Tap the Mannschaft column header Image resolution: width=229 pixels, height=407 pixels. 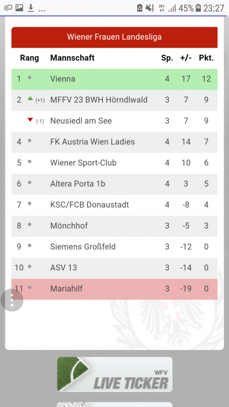[72, 58]
